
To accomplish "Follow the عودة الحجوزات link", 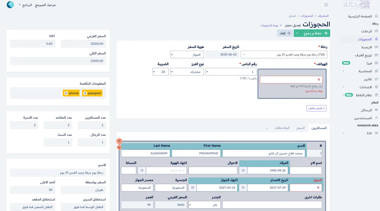I will (x=271, y=25).
